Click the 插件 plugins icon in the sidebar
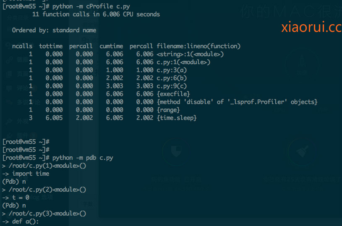The height and width of the screenshot is (226, 342). pos(9,135)
